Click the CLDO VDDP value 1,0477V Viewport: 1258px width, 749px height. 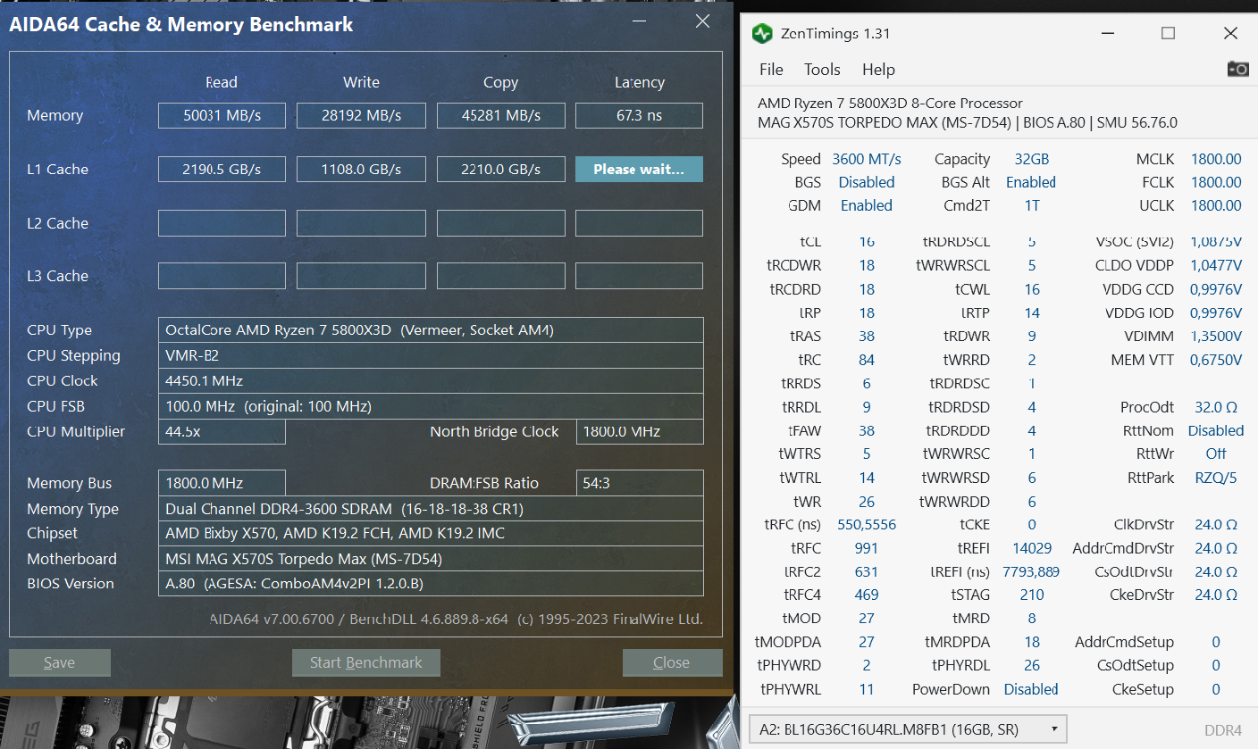1215,265
